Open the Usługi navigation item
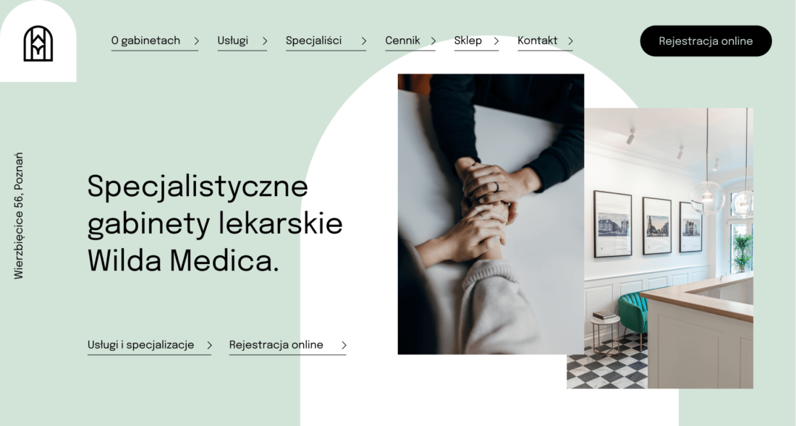Viewport: 796px width, 426px height. click(x=232, y=41)
